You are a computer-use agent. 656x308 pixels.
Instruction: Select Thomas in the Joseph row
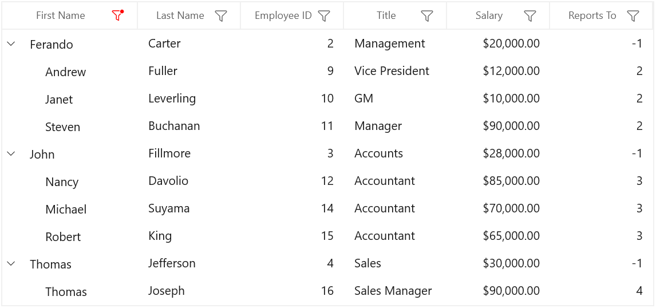(x=66, y=291)
